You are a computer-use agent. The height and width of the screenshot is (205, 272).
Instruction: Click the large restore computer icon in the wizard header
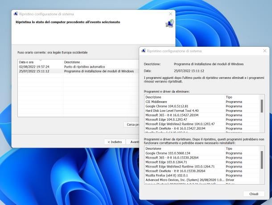point(169,24)
